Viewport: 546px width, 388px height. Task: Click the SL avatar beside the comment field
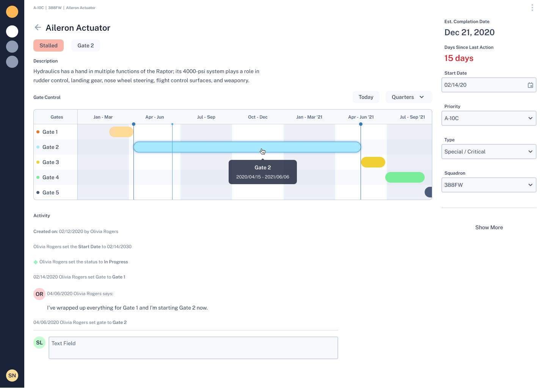coord(39,343)
